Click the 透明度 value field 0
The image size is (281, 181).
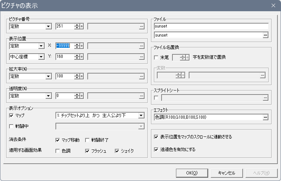coord(65,96)
